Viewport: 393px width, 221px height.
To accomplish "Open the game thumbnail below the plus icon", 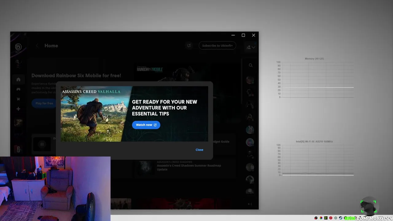I will click(x=18, y=123).
